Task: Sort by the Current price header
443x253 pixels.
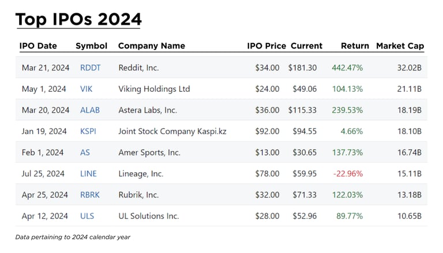Action: (x=306, y=46)
